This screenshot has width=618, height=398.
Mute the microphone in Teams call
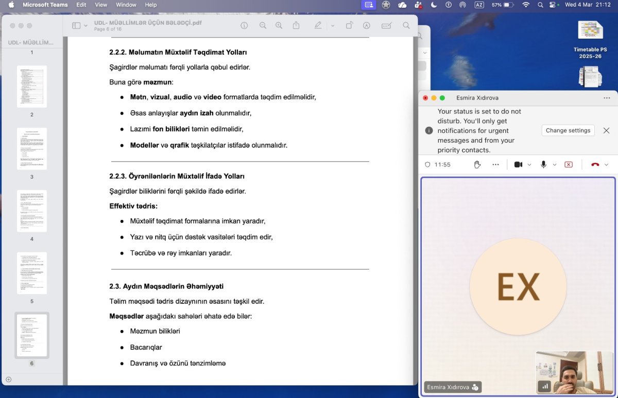543,164
